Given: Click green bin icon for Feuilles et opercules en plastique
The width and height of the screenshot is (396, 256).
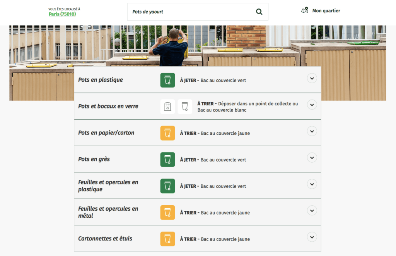Looking at the screenshot, I should click(x=167, y=186).
